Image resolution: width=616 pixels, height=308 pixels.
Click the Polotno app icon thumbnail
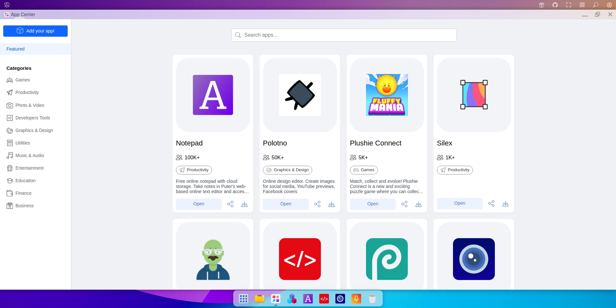[x=300, y=95]
